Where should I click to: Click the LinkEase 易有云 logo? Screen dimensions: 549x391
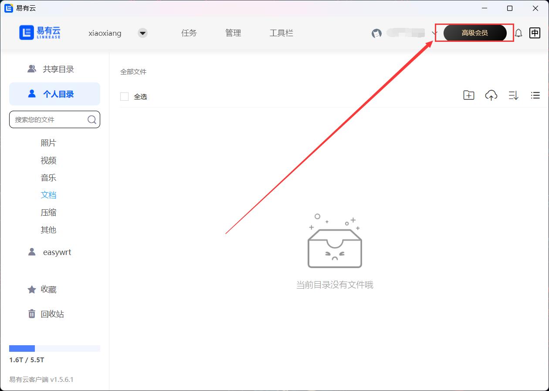pos(40,33)
